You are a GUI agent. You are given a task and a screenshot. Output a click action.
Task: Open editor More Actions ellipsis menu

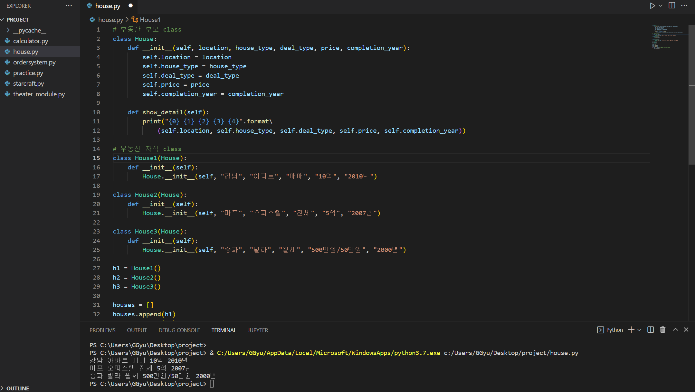click(x=684, y=6)
